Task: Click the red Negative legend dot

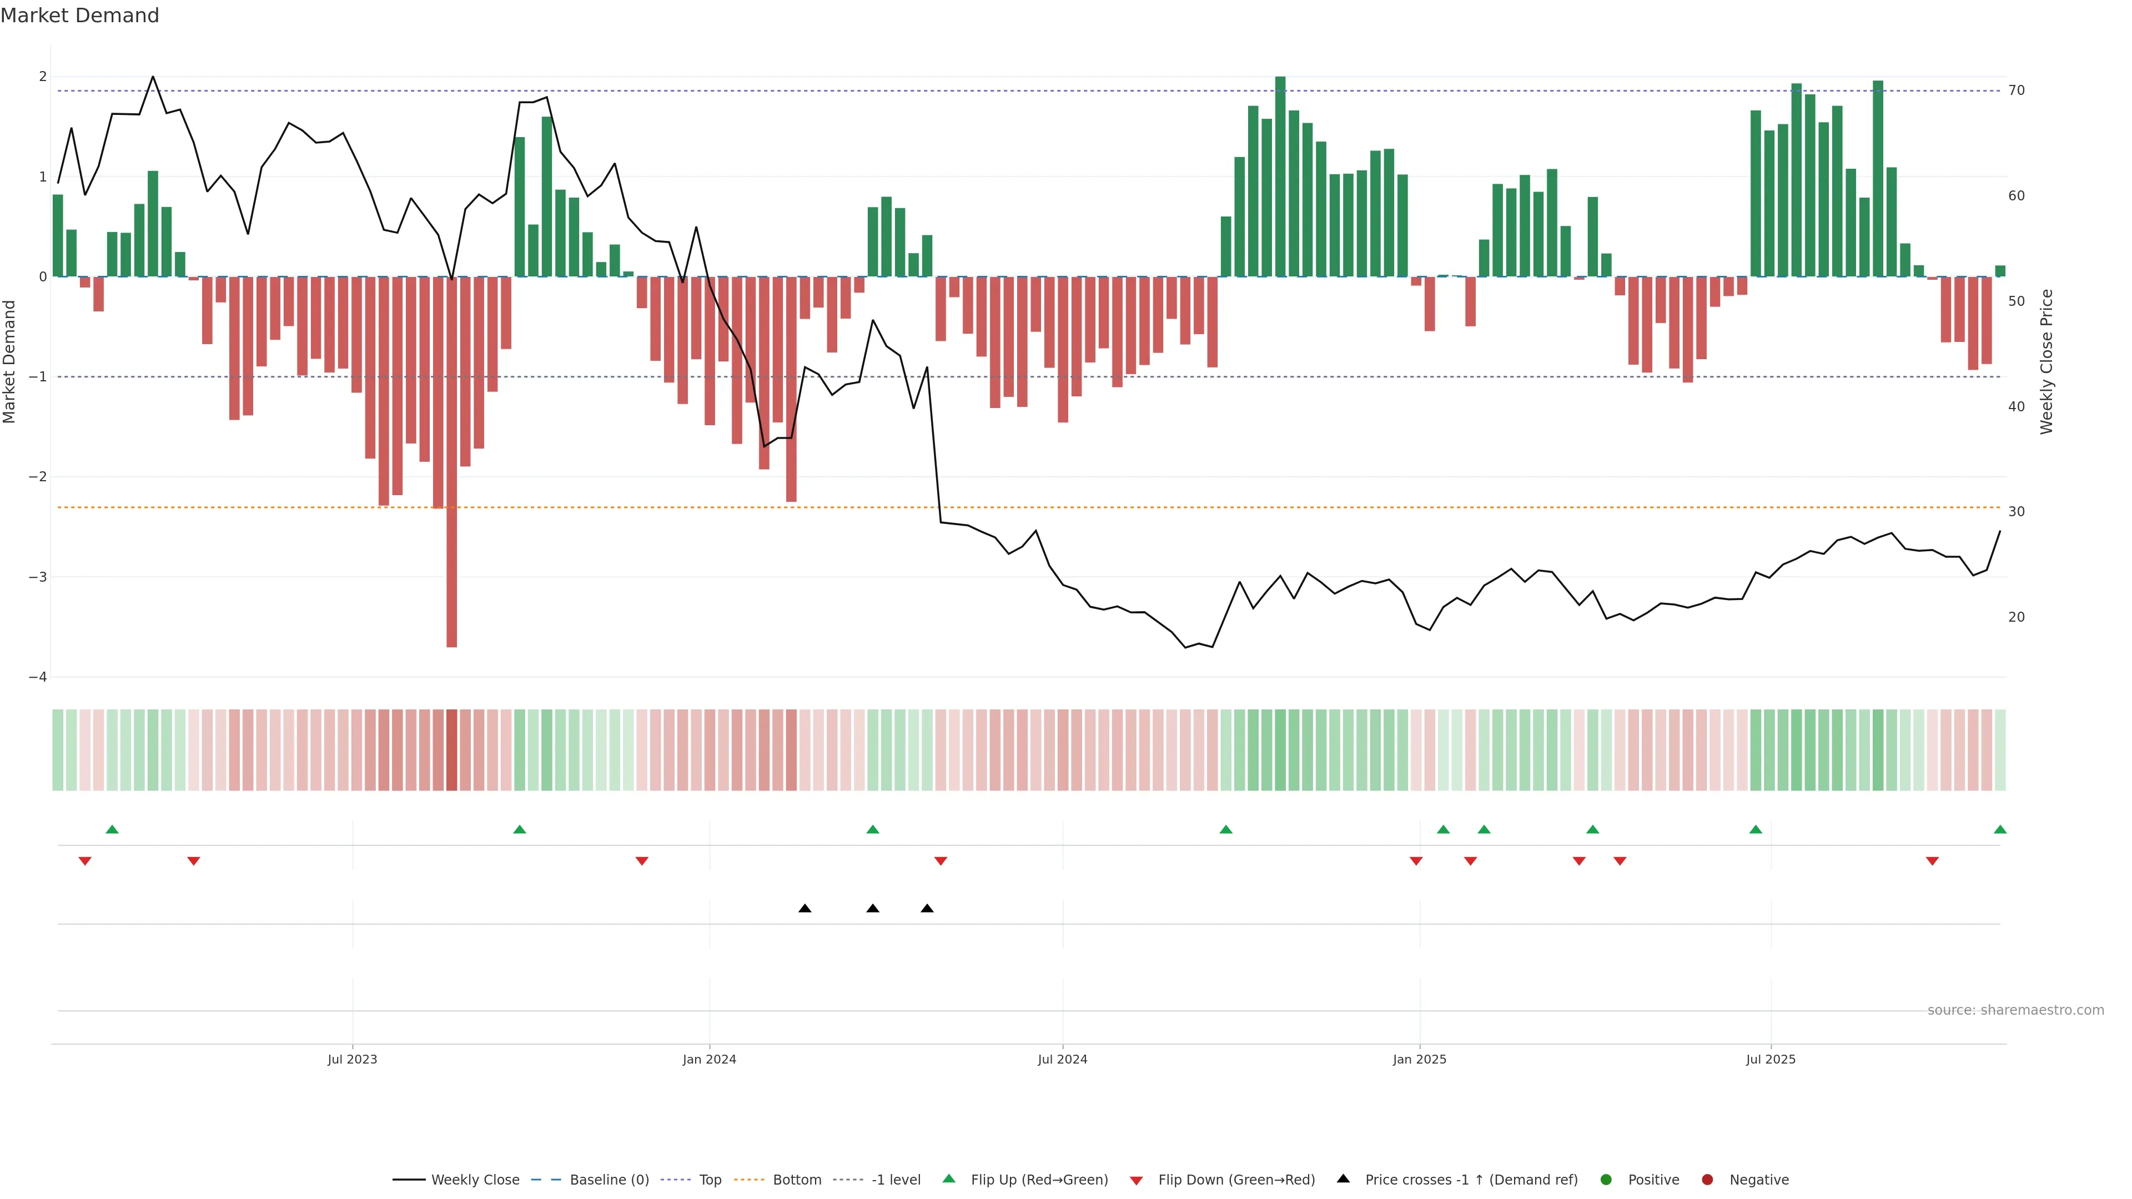Action: coord(1707,1179)
